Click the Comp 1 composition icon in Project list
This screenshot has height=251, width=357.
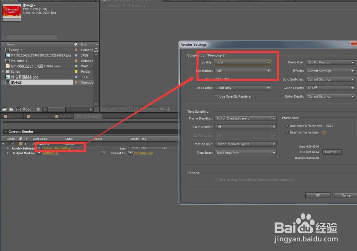8,50
